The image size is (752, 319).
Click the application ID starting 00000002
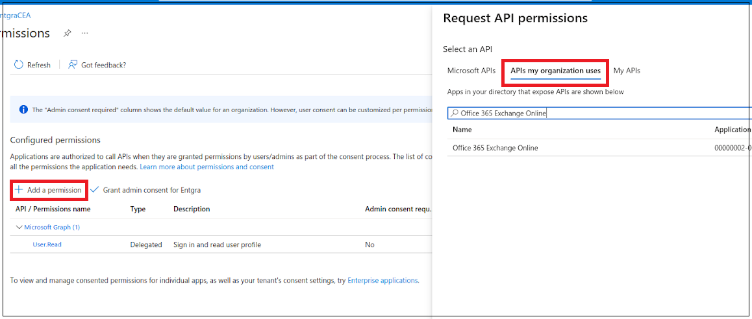733,148
